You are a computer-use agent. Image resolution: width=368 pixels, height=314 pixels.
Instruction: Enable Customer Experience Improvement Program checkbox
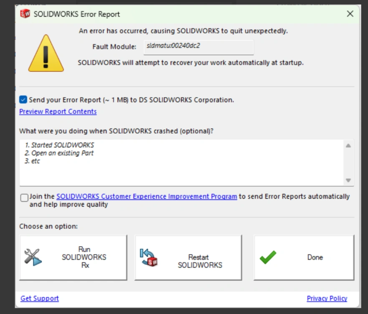[24, 198]
